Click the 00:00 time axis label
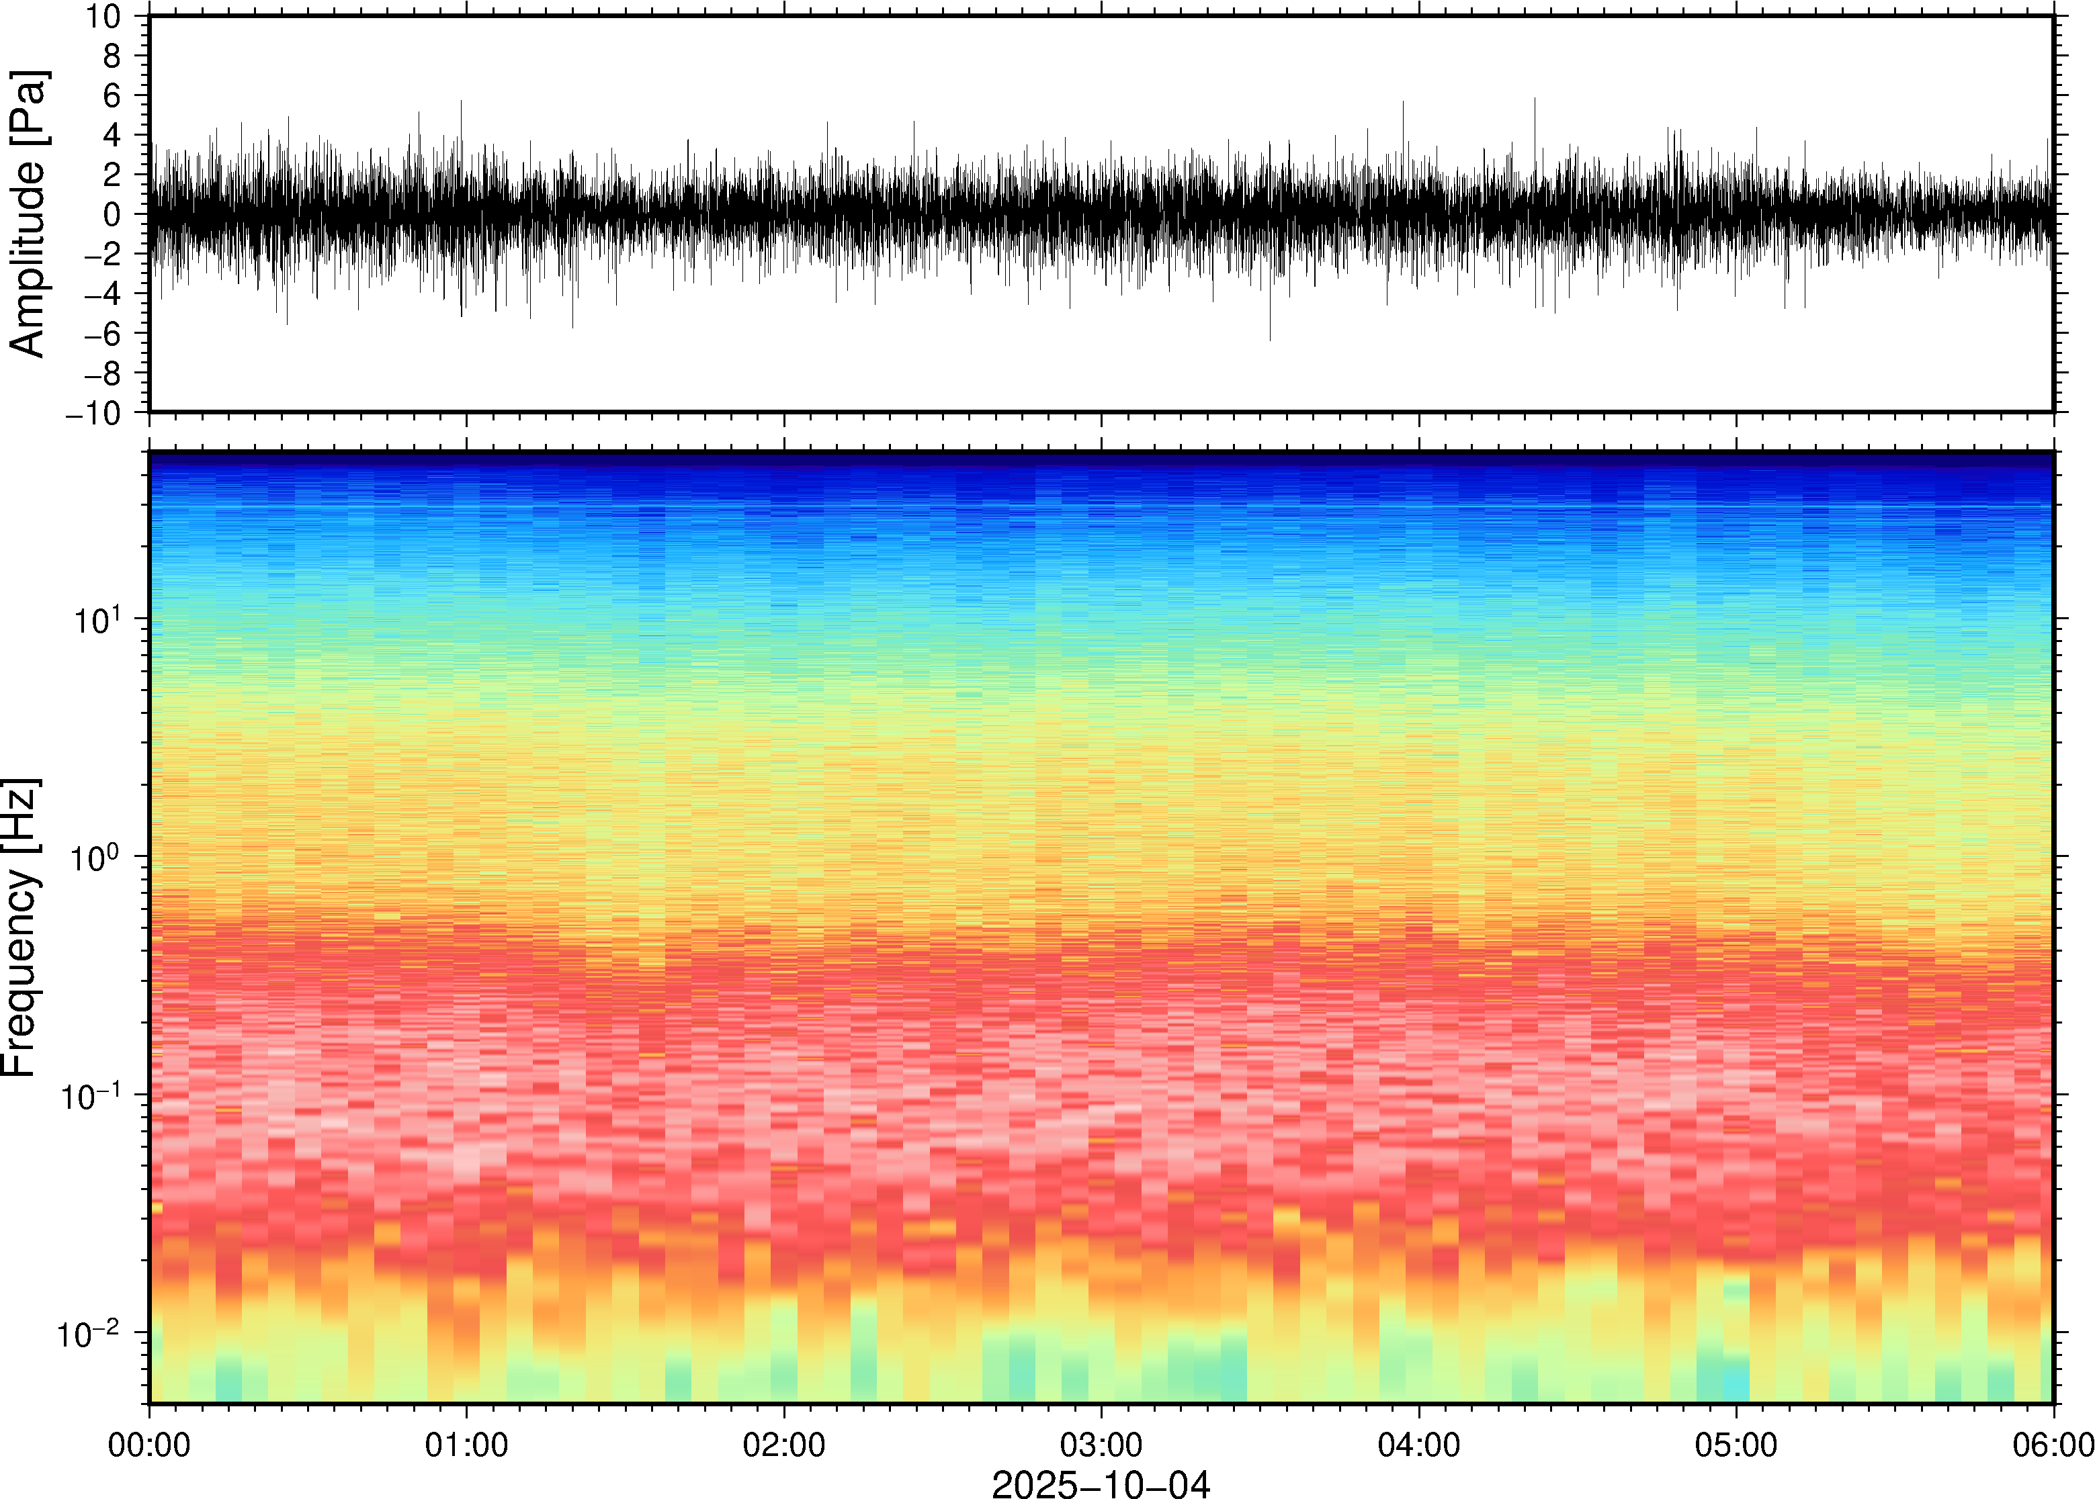 [148, 1445]
